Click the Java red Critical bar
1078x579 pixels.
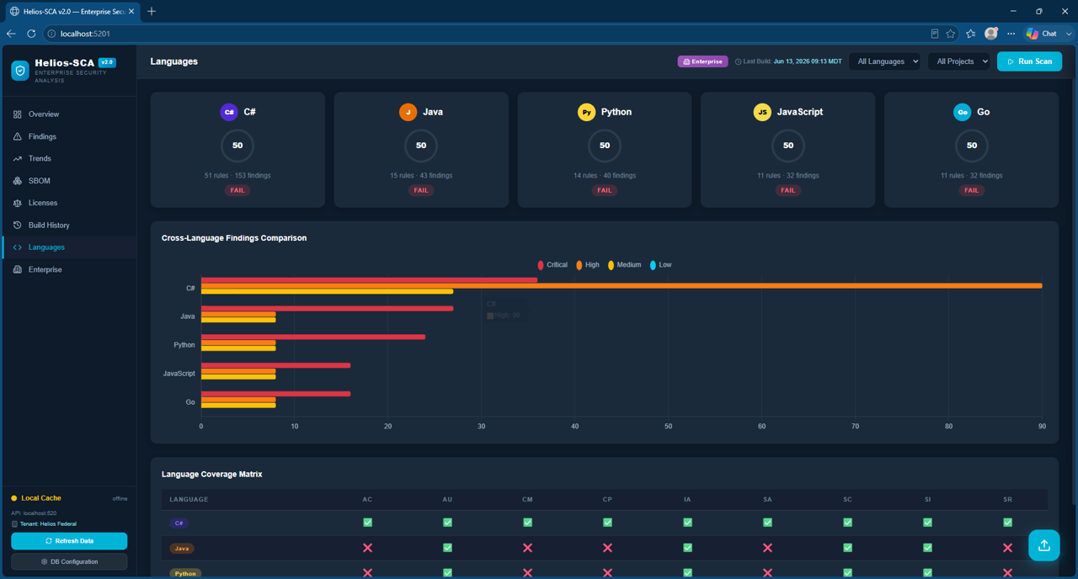[x=327, y=309]
